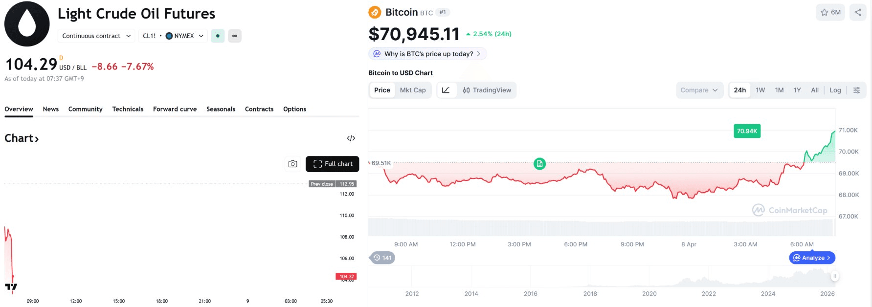The height and width of the screenshot is (307, 872).
Task: Select the 1Y timeframe option
Action: (797, 90)
